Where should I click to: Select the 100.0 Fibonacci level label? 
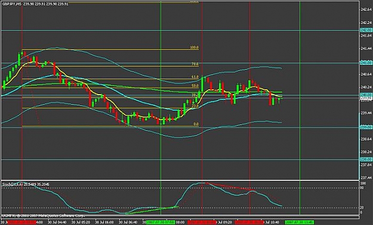194,48
